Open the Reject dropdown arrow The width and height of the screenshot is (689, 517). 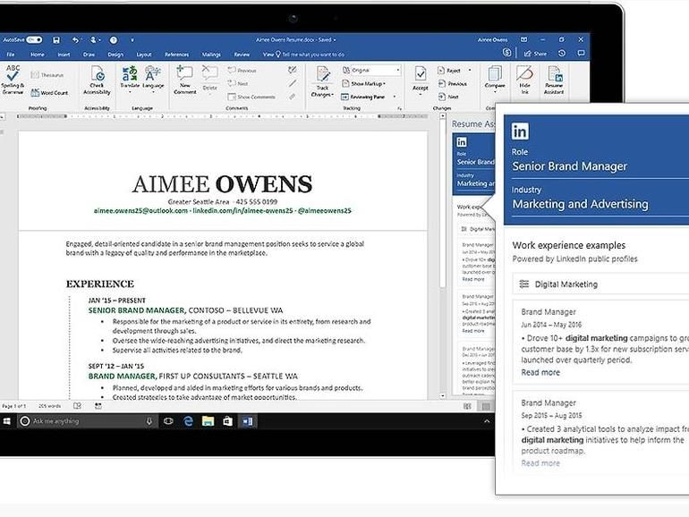(470, 71)
